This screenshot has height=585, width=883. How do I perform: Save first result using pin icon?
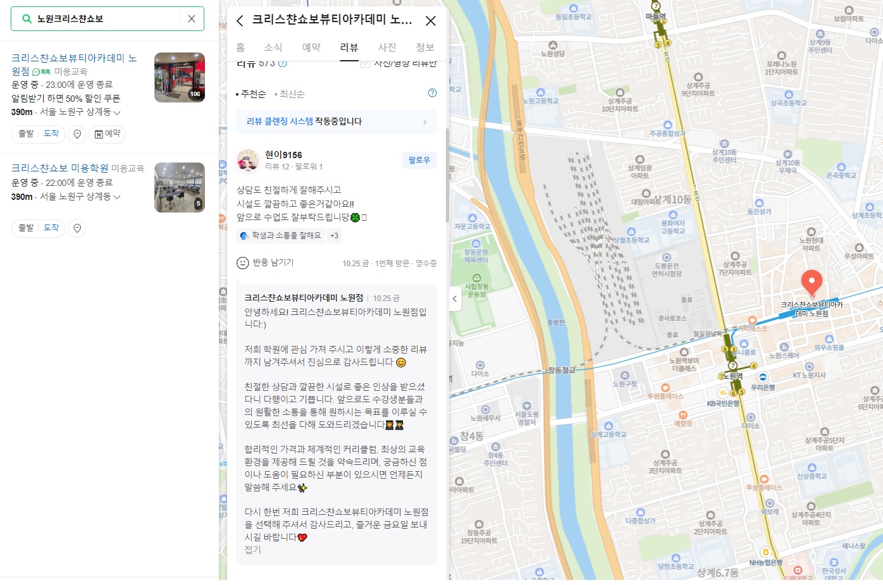[x=77, y=134]
